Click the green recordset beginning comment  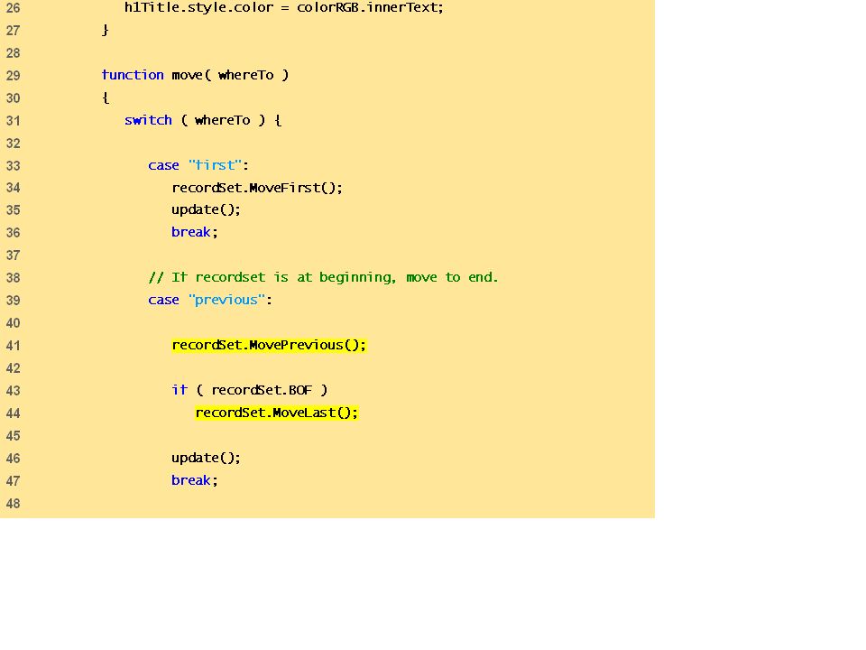(x=323, y=277)
